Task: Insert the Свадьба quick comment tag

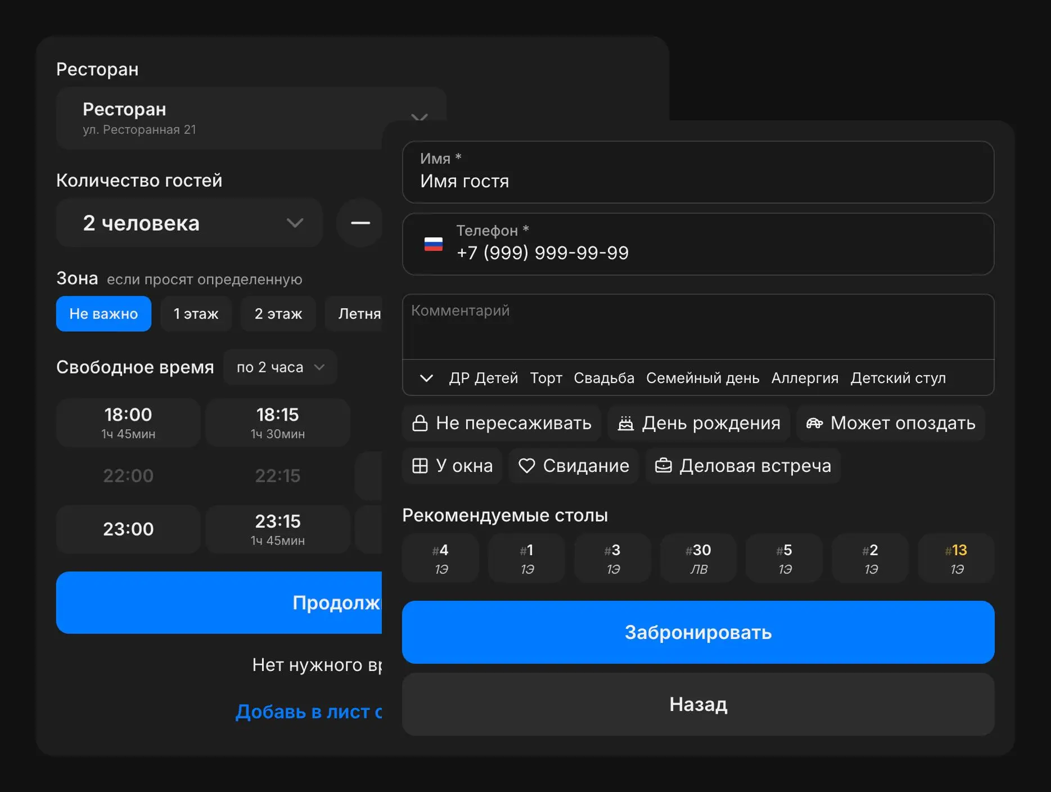Action: pos(604,378)
